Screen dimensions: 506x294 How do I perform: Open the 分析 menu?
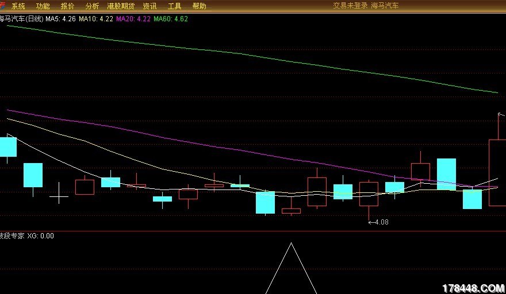coord(93,6)
